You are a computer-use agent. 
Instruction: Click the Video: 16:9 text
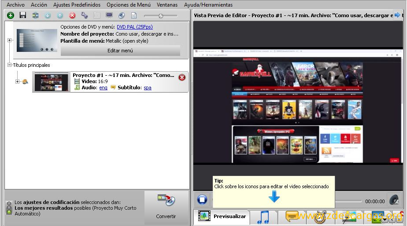pyautogui.click(x=95, y=81)
